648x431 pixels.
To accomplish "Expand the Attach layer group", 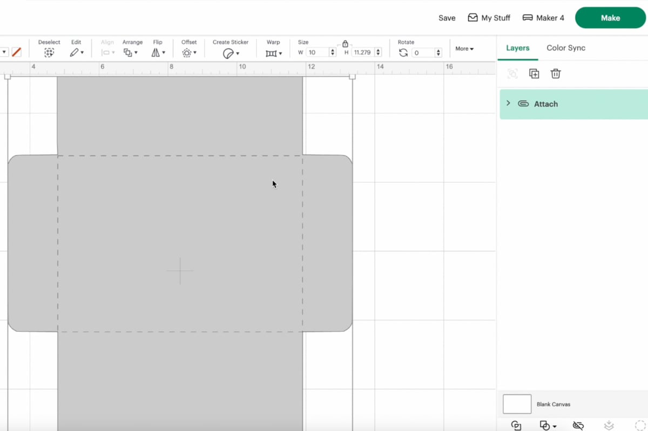I will (x=508, y=103).
